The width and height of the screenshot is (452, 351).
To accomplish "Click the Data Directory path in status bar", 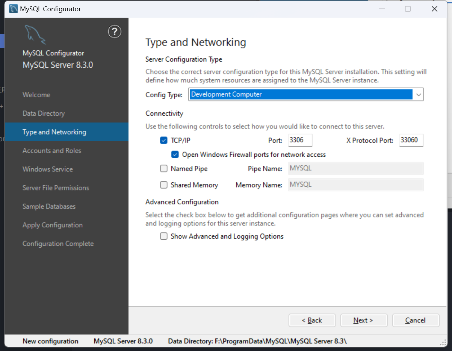I will [257, 341].
